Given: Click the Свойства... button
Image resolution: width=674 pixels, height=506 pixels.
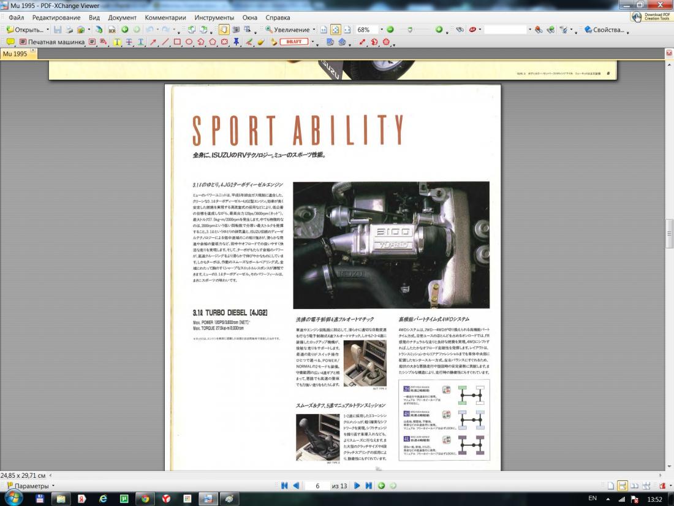Looking at the screenshot, I should (604, 29).
